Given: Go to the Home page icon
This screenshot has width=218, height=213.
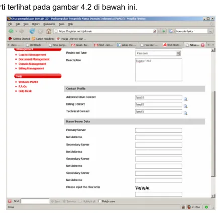Looking at the screenshot, I should [x=49, y=31].
